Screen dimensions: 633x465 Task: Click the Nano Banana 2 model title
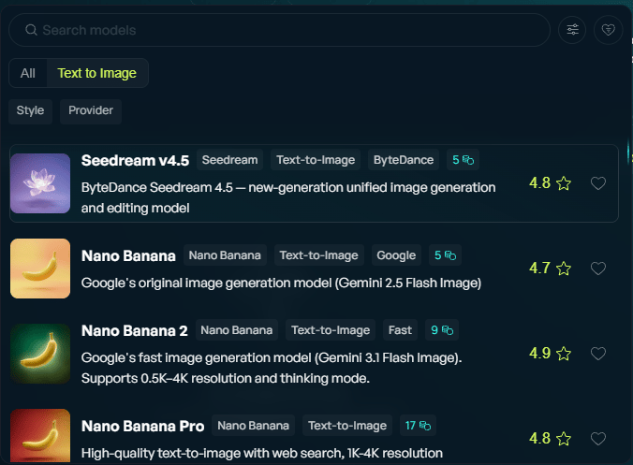[135, 330]
